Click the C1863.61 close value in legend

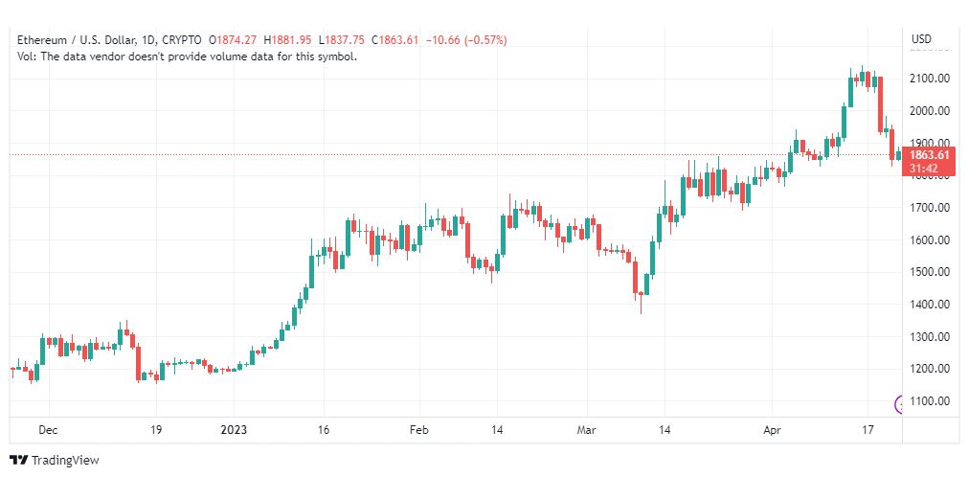(394, 40)
